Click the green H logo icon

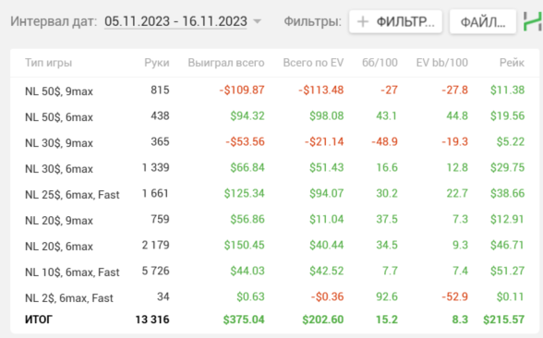point(533,21)
